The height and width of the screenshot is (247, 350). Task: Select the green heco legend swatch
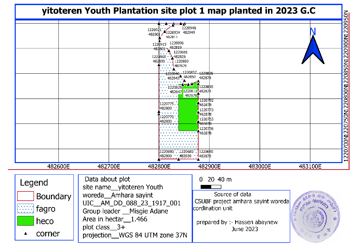pos(25,221)
